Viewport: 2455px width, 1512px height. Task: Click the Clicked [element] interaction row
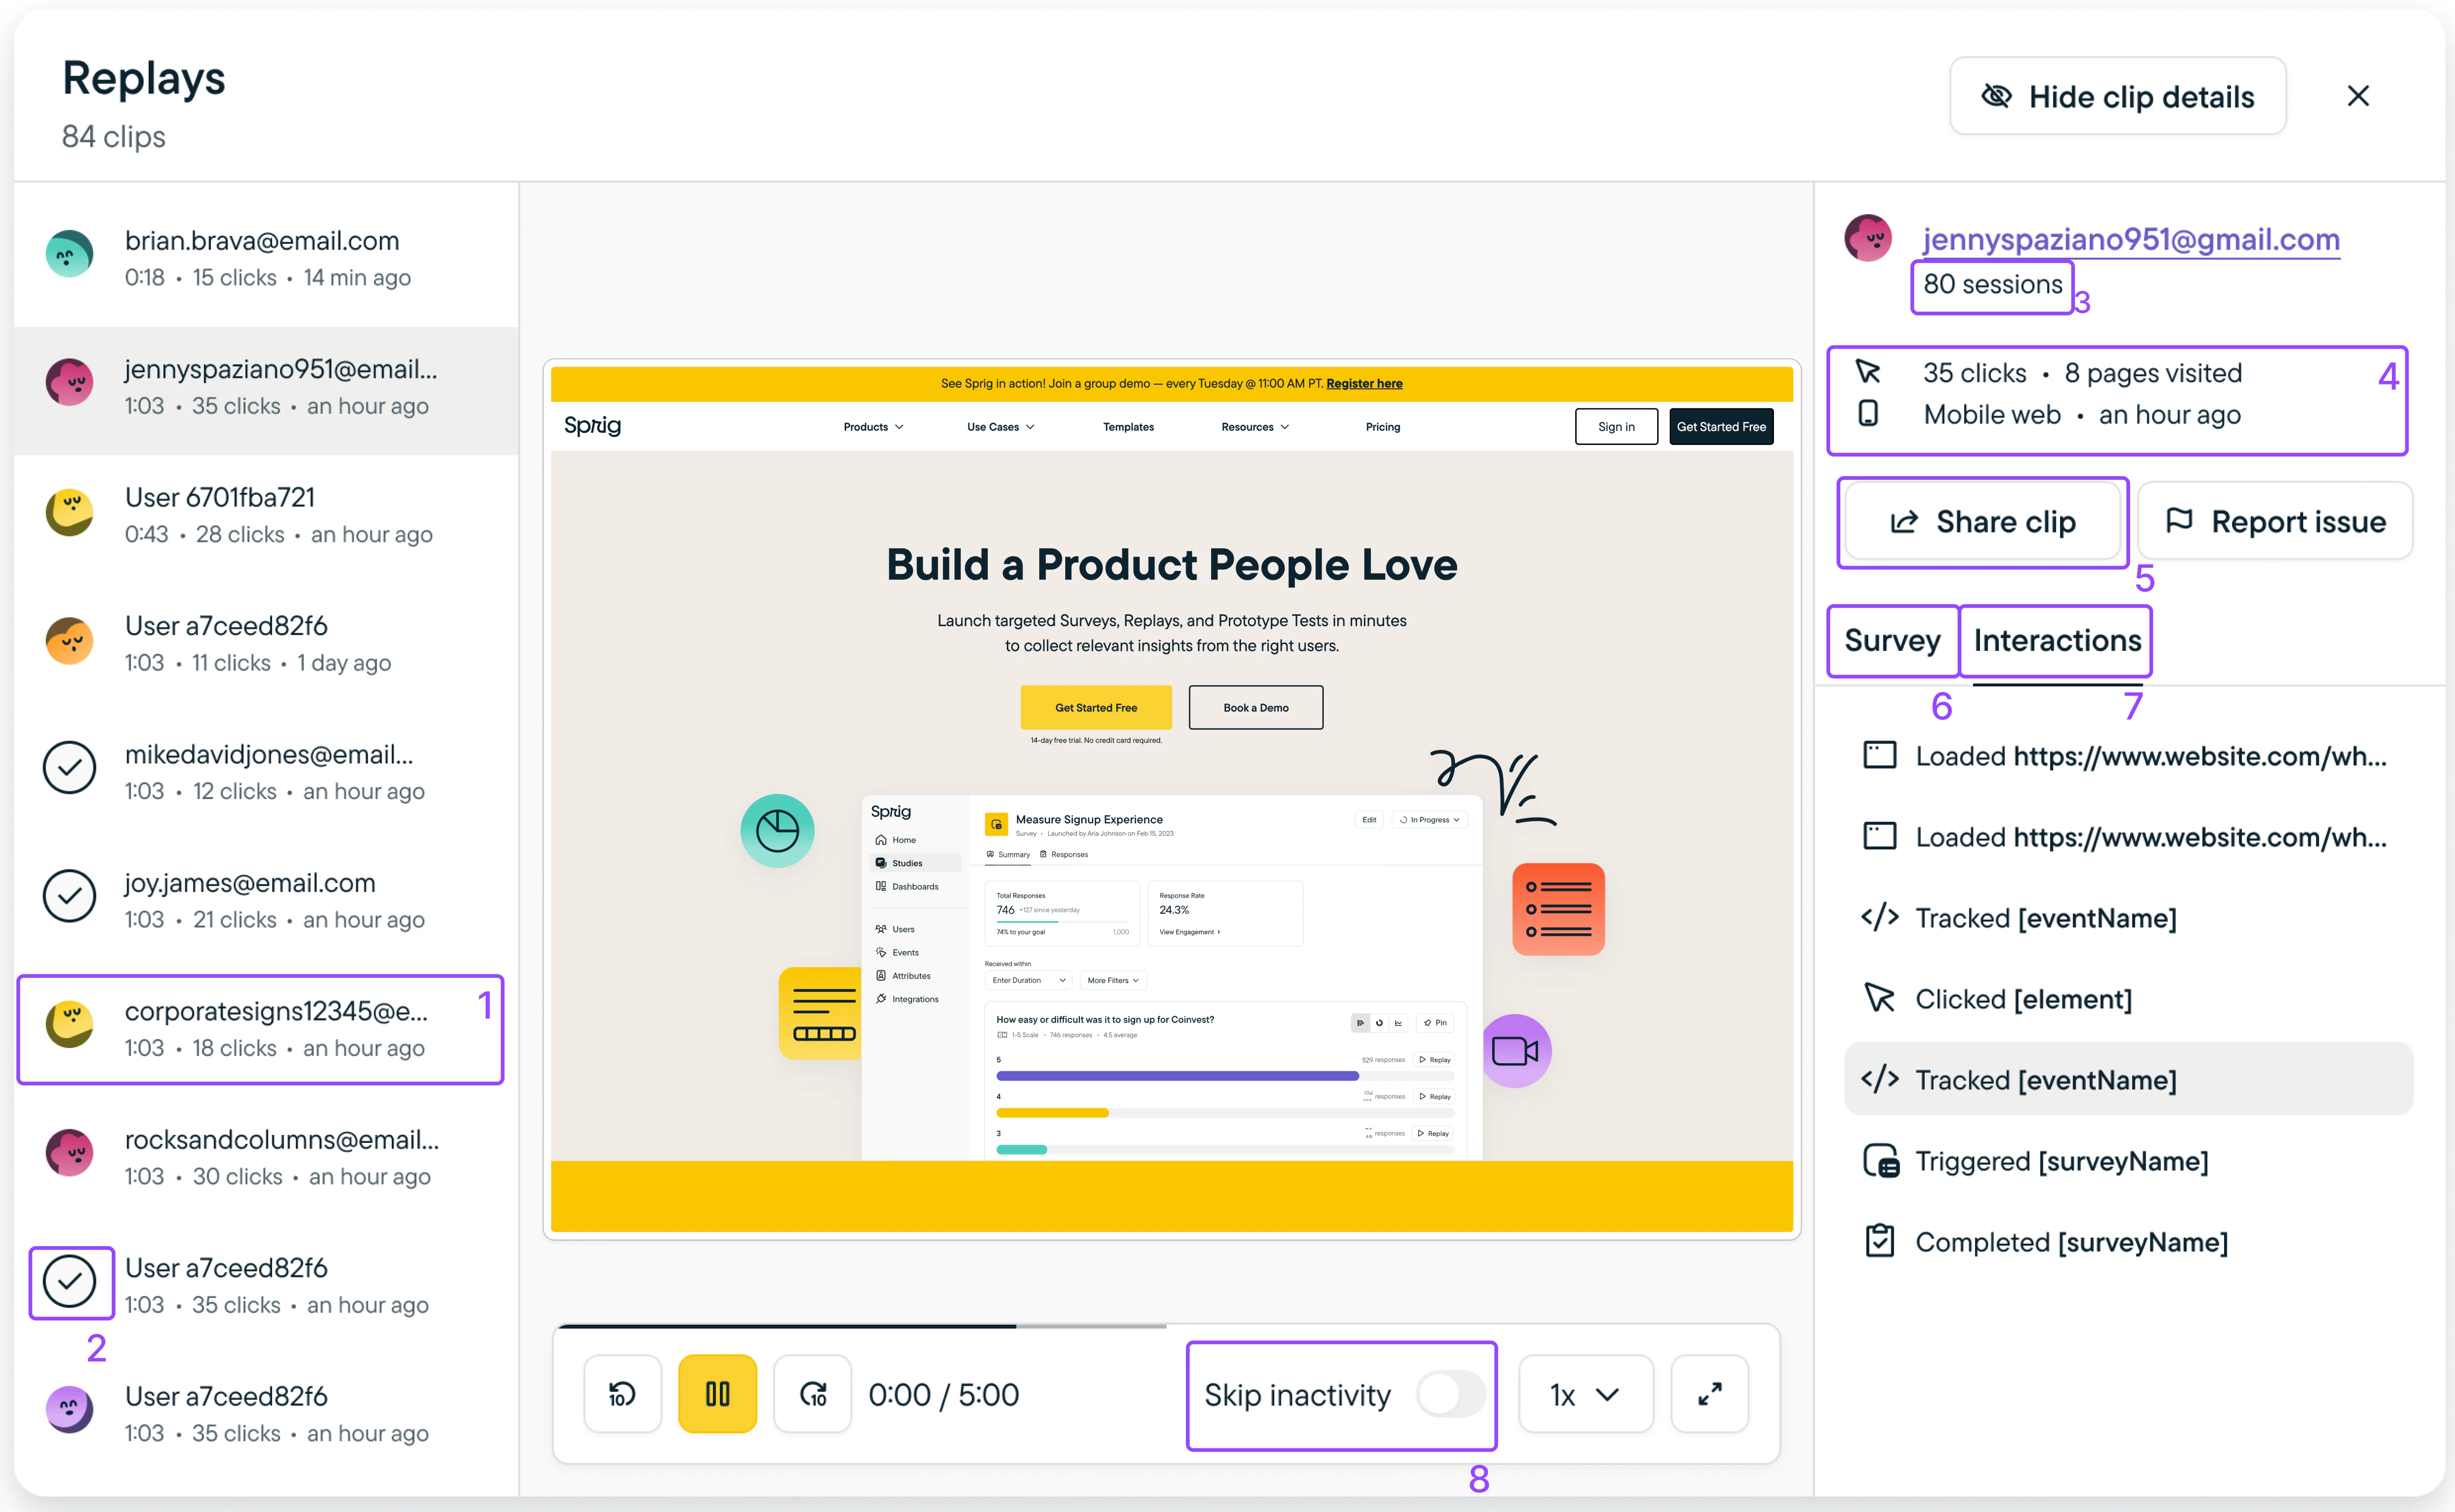[2129, 998]
